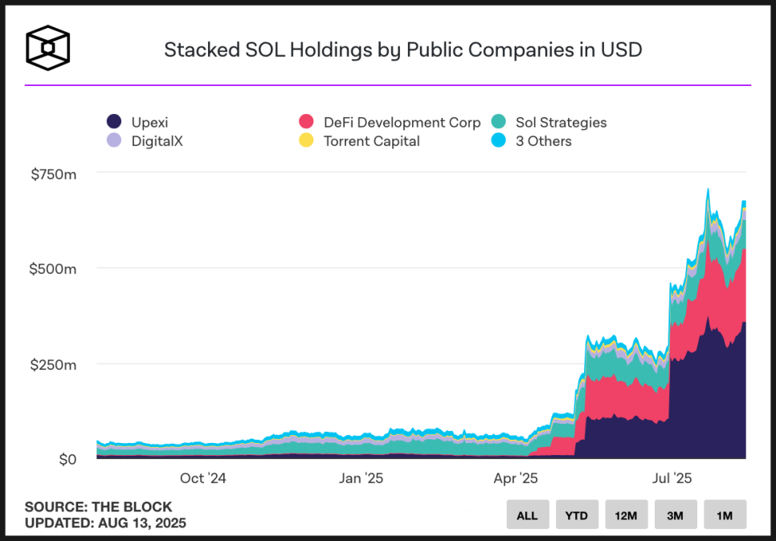Viewport: 776px width, 541px height.
Task: Toggle the DeFi Development Corp legend dot
Action: tap(306, 122)
